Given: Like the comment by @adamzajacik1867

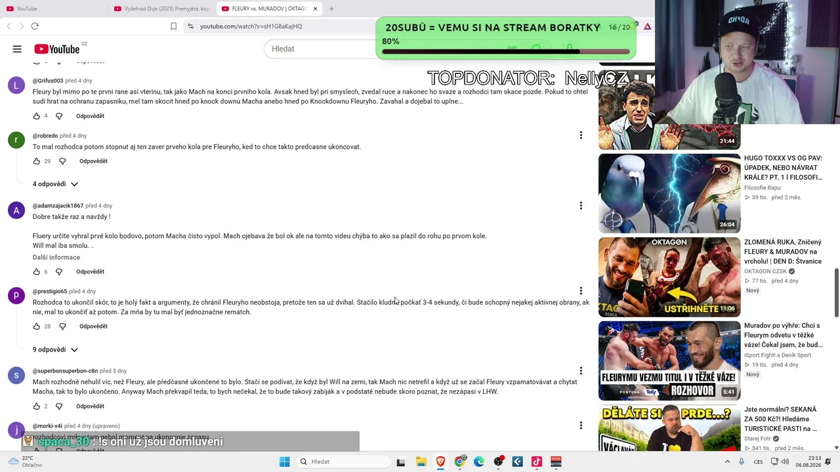Looking at the screenshot, I should 36,271.
